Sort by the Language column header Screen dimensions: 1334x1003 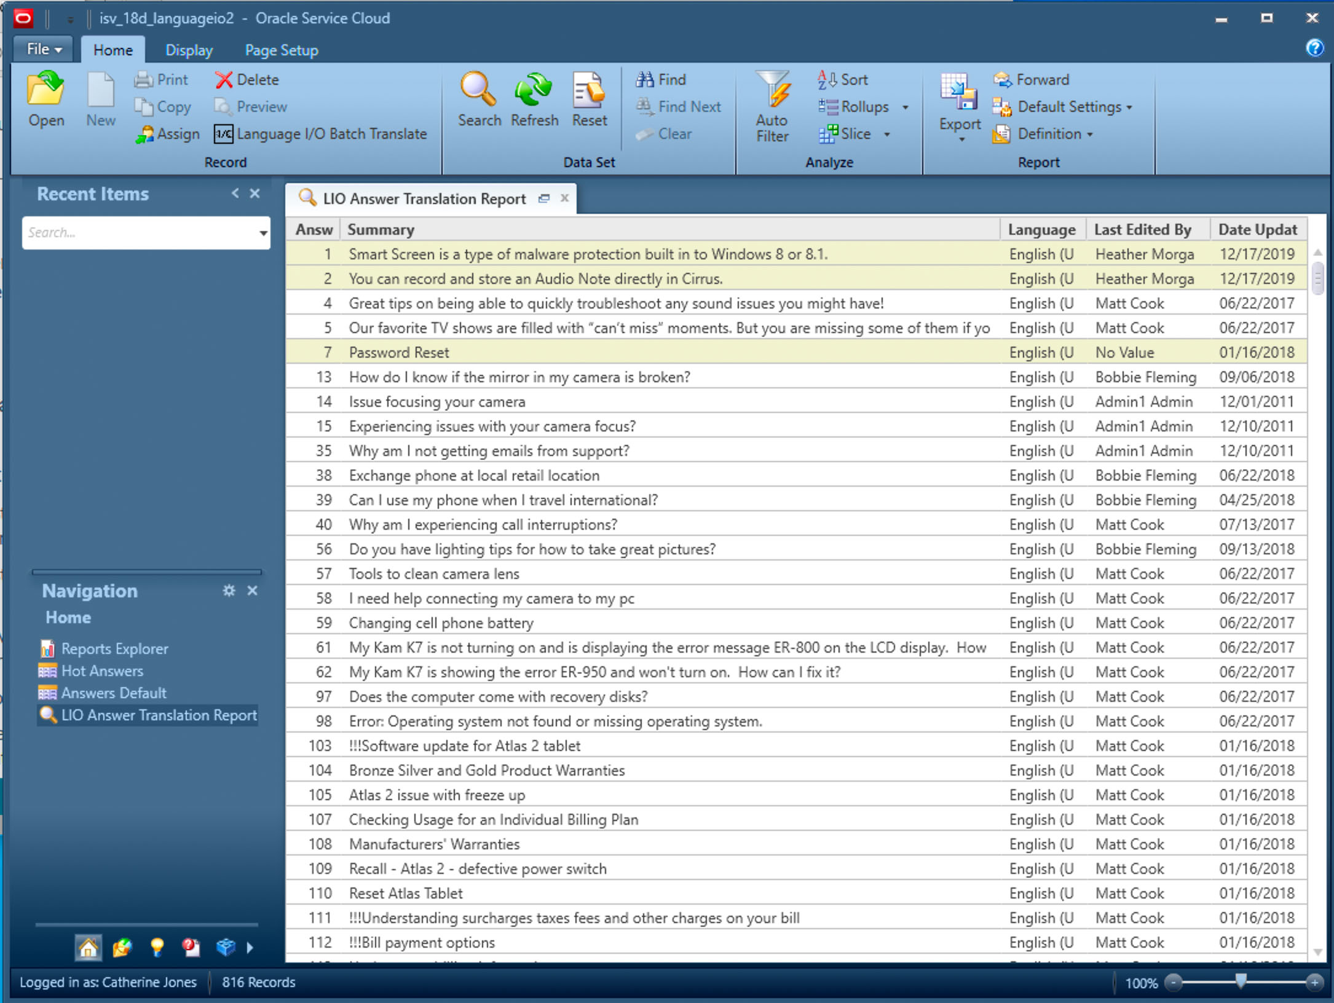click(1043, 229)
